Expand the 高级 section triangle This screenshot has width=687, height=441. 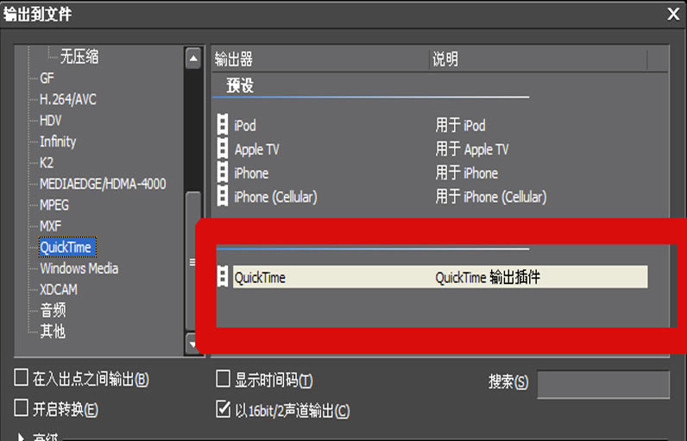tap(22, 437)
